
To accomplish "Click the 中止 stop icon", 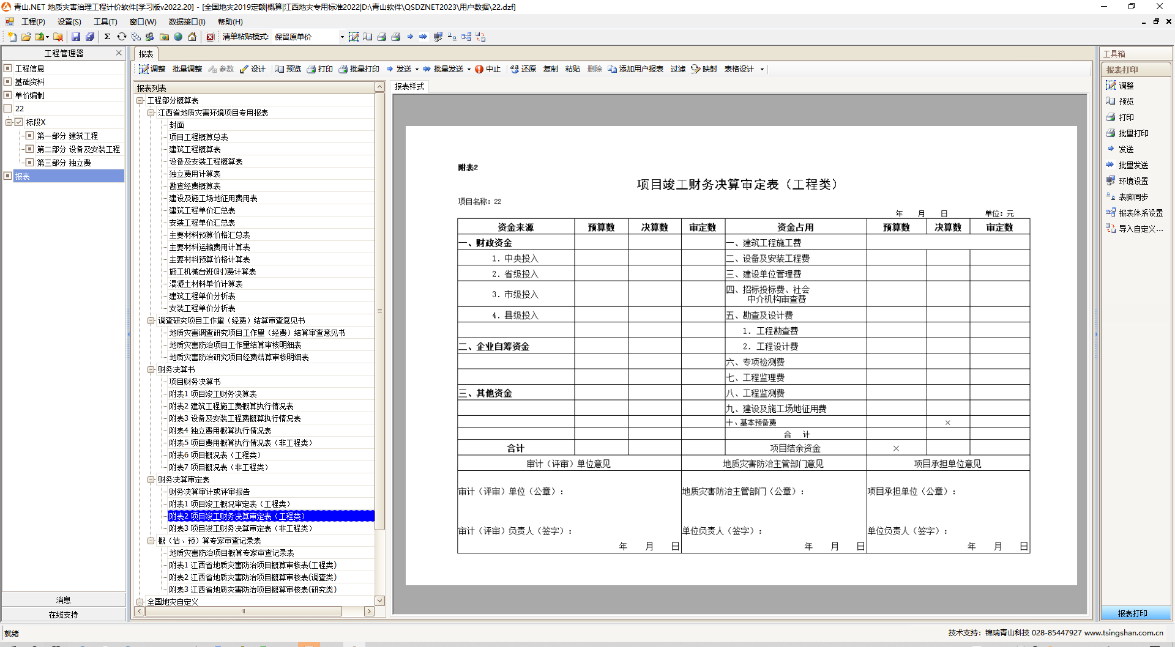I will [487, 69].
